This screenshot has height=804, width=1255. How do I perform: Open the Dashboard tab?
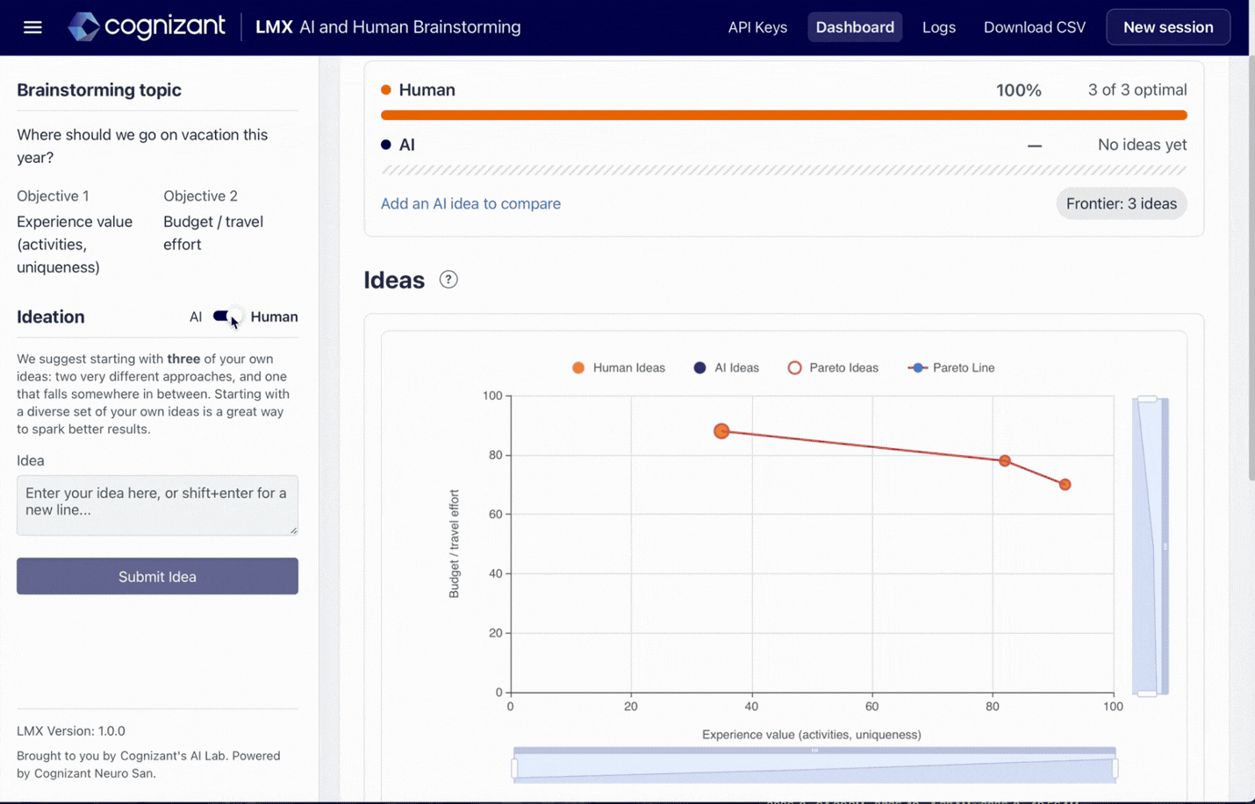point(855,27)
